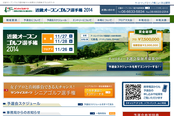
Task: Select the エントリーについて navigation tab
Action: point(82,20)
